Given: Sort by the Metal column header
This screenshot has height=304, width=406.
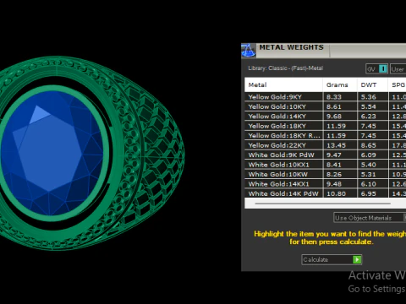Looking at the screenshot, I should pos(283,84).
